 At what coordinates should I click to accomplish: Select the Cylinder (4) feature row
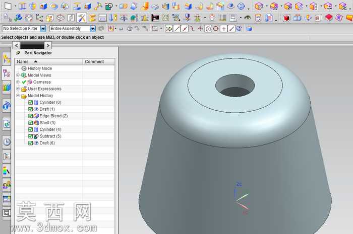click(50, 129)
